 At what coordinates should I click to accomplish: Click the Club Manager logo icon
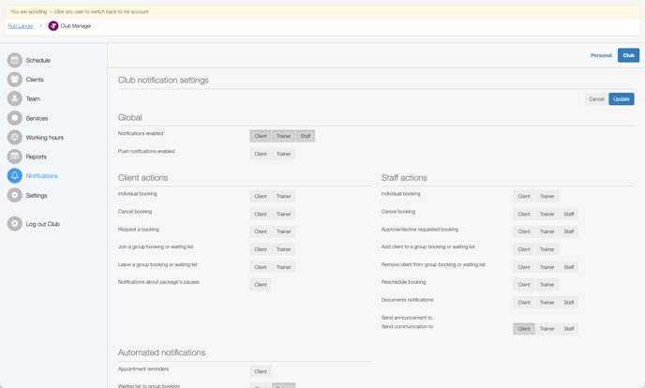point(53,26)
